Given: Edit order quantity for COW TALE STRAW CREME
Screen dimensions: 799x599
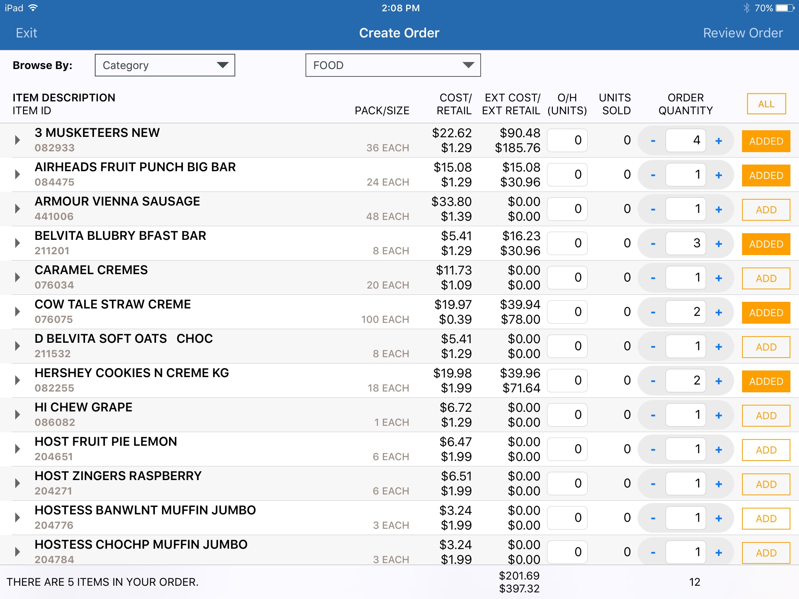Looking at the screenshot, I should (686, 312).
